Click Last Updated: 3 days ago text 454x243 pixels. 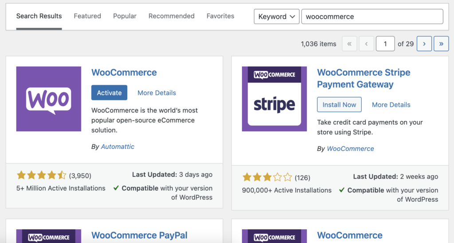[172, 175]
